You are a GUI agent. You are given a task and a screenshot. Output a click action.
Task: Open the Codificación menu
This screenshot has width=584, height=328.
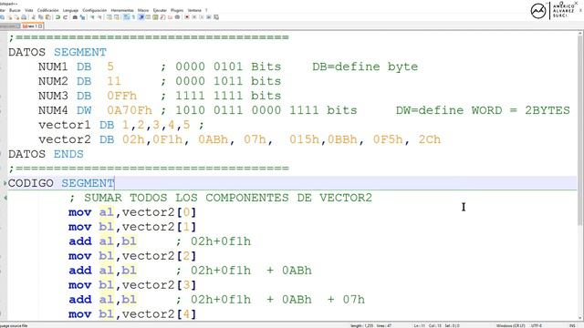tap(47, 10)
